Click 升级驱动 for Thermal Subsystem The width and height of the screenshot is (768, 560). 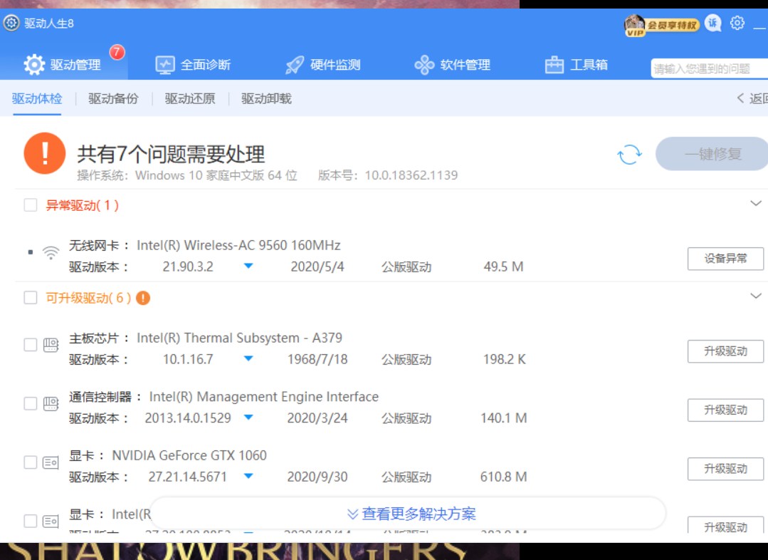click(x=725, y=351)
